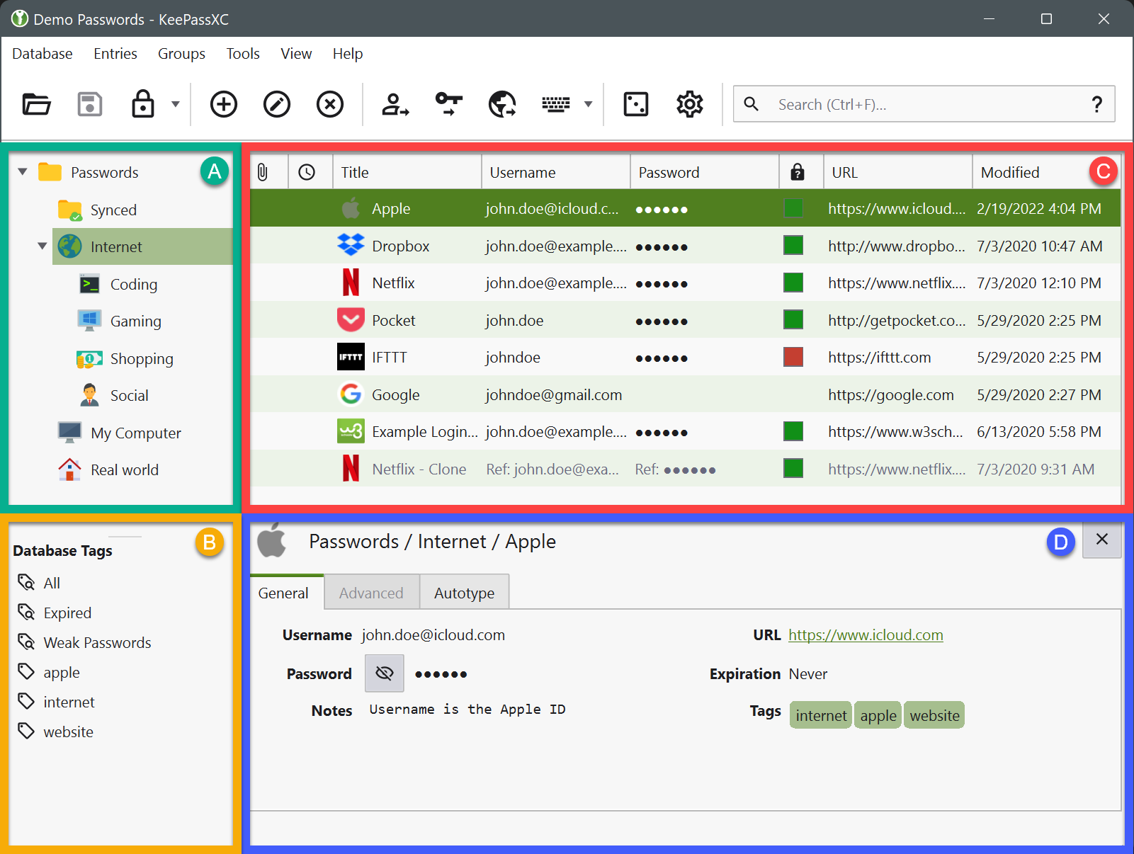Filter entries by Expired tag
Image resolution: width=1134 pixels, height=854 pixels.
click(x=67, y=613)
